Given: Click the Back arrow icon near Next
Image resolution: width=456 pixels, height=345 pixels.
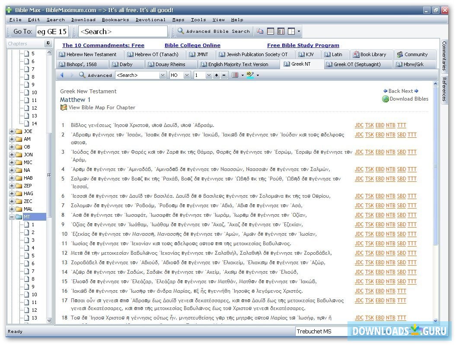Looking at the screenshot, I should pyautogui.click(x=386, y=91).
